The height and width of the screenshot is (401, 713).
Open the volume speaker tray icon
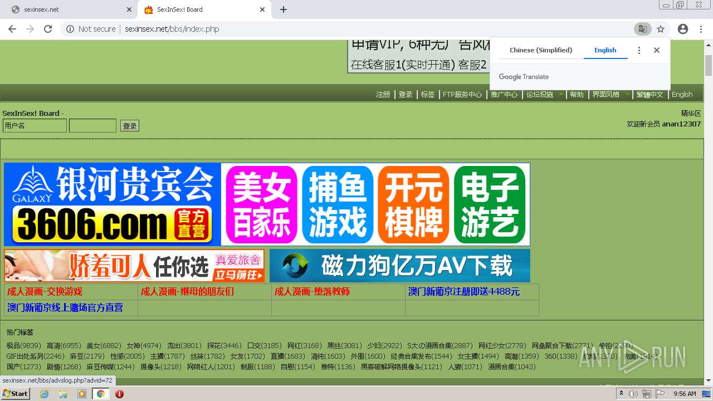click(x=633, y=394)
